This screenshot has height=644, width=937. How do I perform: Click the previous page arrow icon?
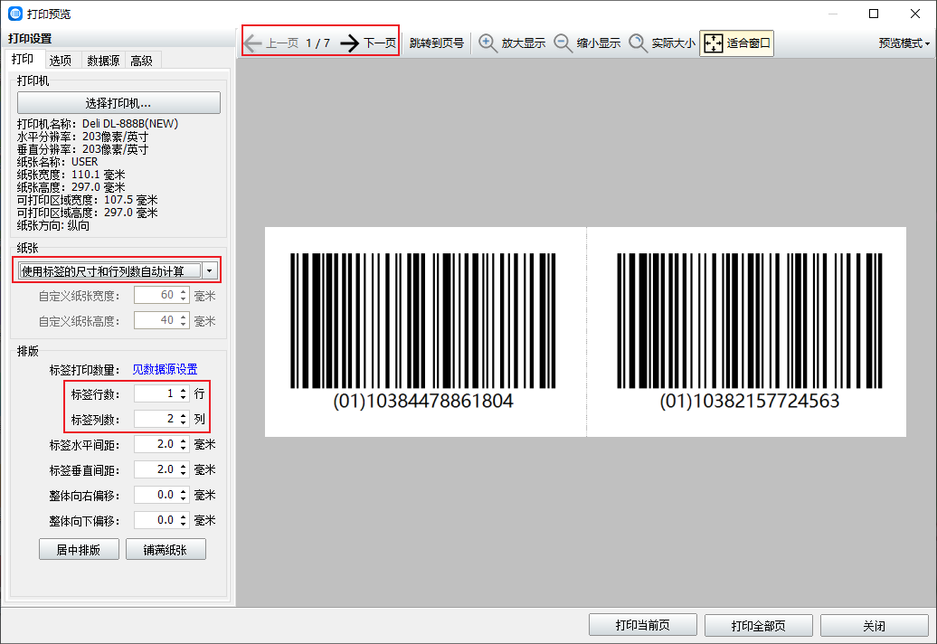[x=252, y=43]
